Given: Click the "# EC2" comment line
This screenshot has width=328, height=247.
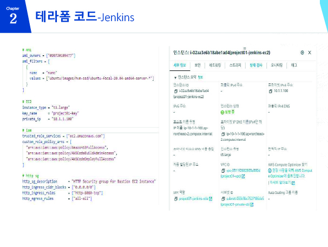Looking at the screenshot, I should click(27, 102).
